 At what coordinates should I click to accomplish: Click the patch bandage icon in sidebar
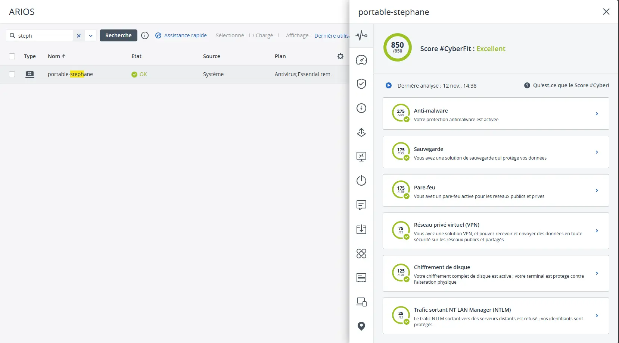tap(361, 254)
